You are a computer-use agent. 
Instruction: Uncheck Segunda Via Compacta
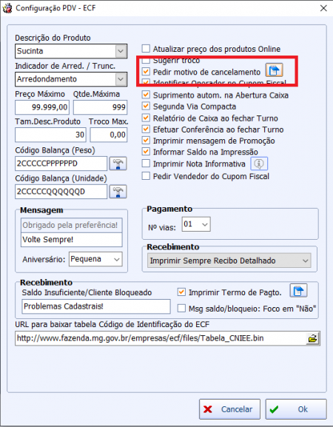tap(146, 106)
